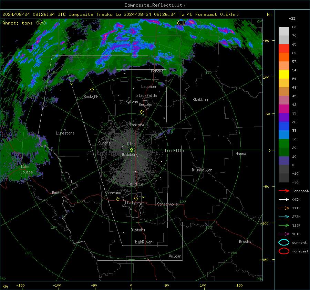Click the white plus marker west of Hanna
Image resolution: width=310 pixels, height=290 pixels.
click(x=195, y=139)
